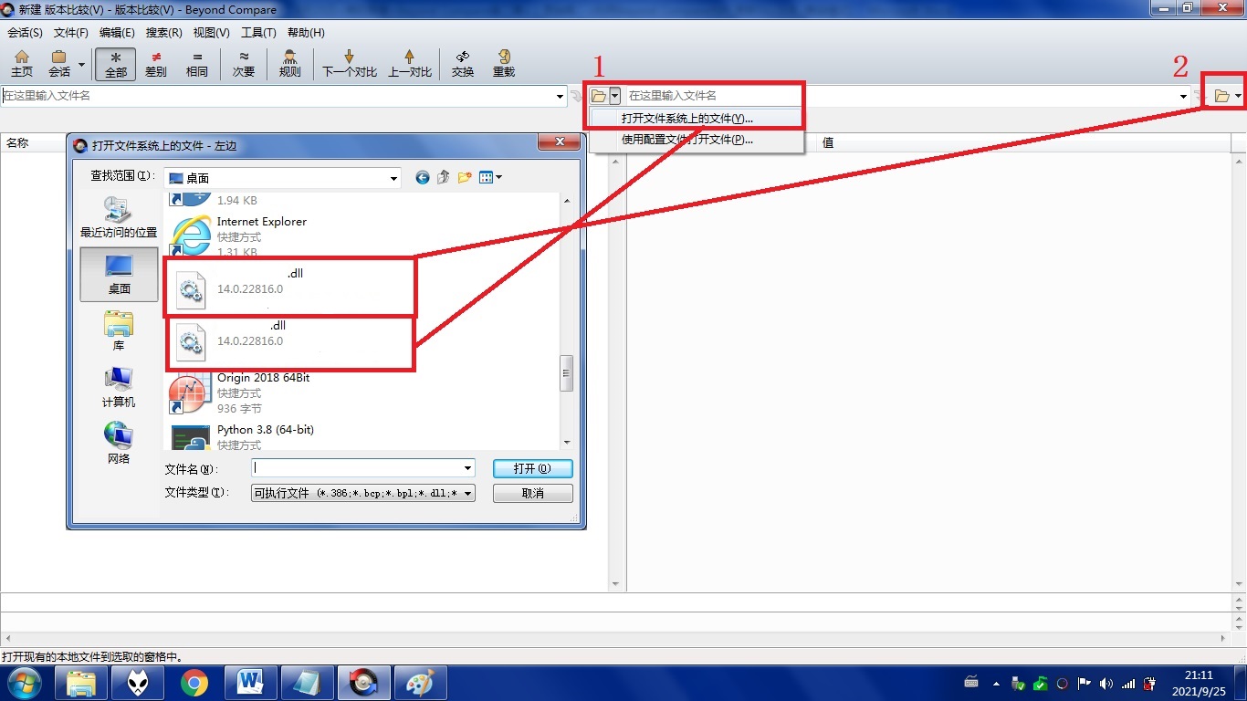Click the dialog back navigation arrow
The width and height of the screenshot is (1247, 701).
422,178
